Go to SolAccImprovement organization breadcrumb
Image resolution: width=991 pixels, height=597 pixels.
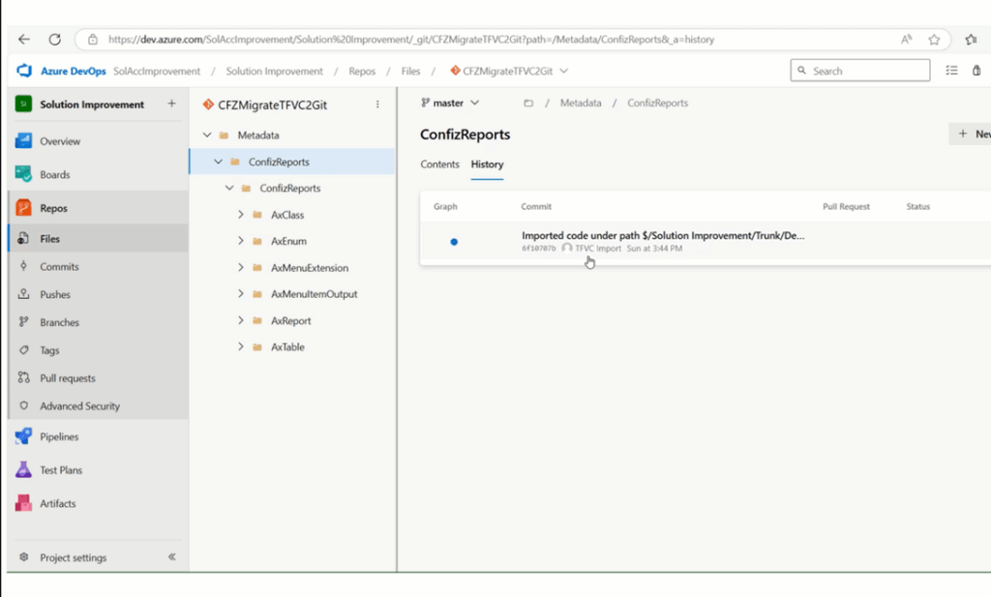157,71
